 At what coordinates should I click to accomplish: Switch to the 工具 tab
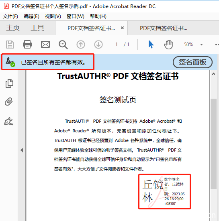point(37,28)
